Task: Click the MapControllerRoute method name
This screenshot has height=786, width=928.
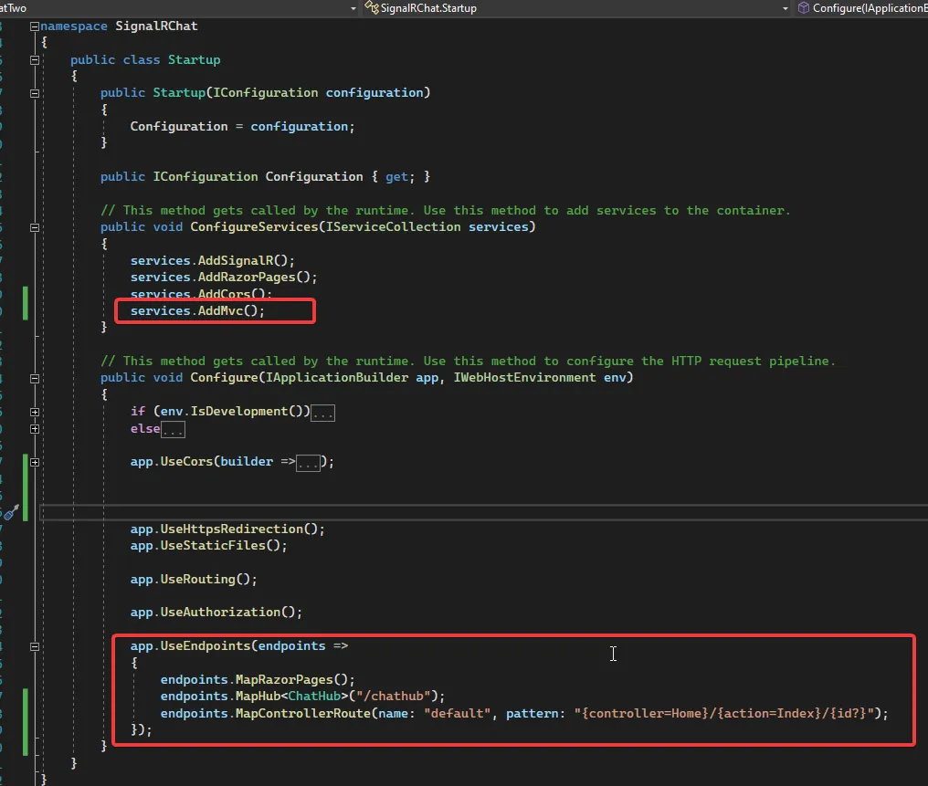Action: (303, 714)
